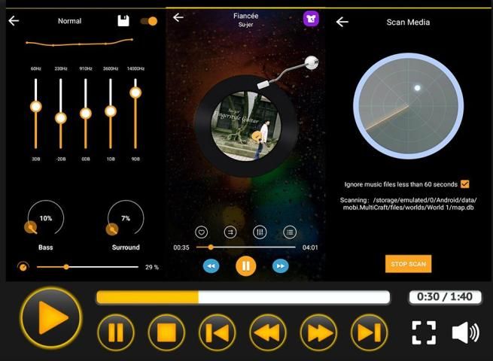Image resolution: width=493 pixels, height=361 pixels.
Task: Uncheck ignore music files under 60 seconds
Action: click(464, 184)
